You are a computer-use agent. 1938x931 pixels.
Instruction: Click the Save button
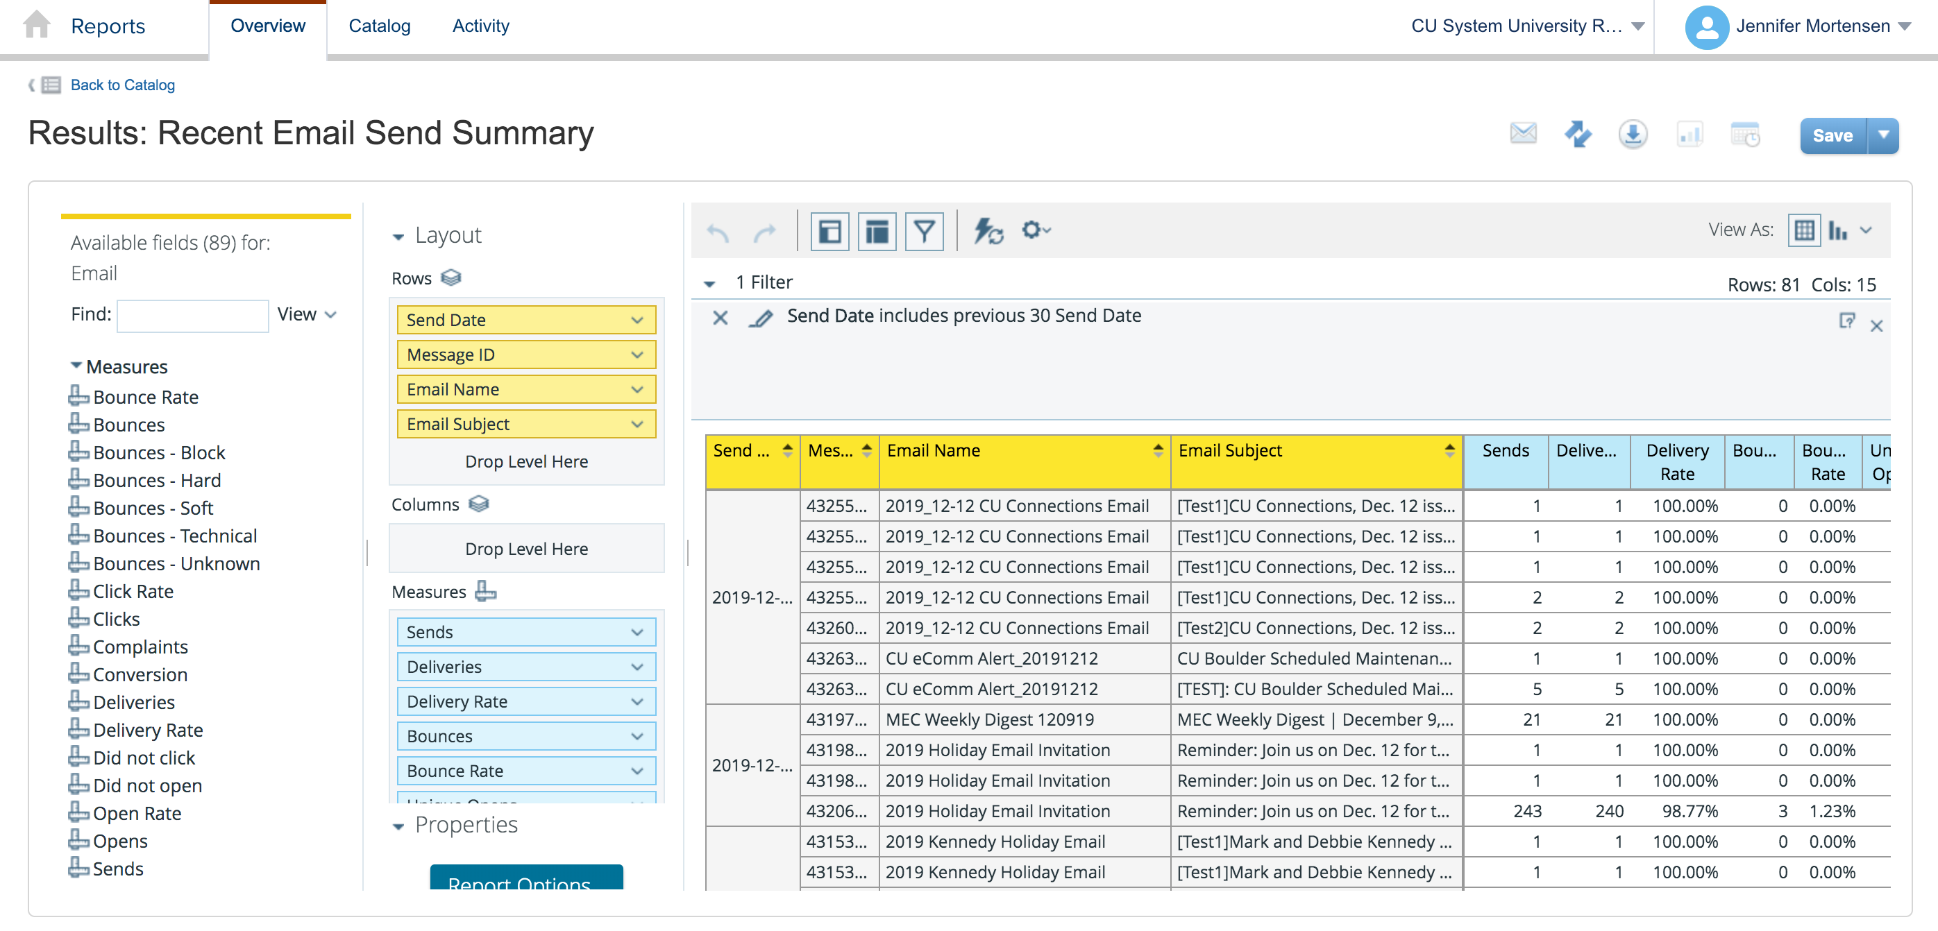pos(1834,135)
